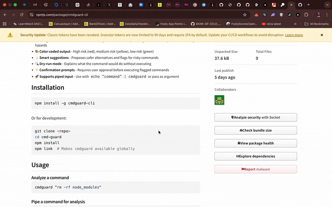Reload the npm package page
332x207 pixels.
coord(22,14)
